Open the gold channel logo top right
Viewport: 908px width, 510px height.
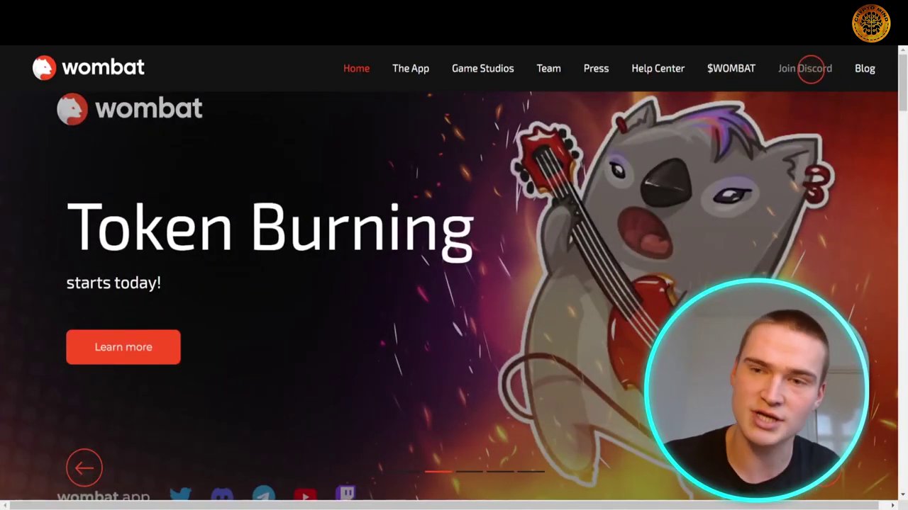coord(871,23)
